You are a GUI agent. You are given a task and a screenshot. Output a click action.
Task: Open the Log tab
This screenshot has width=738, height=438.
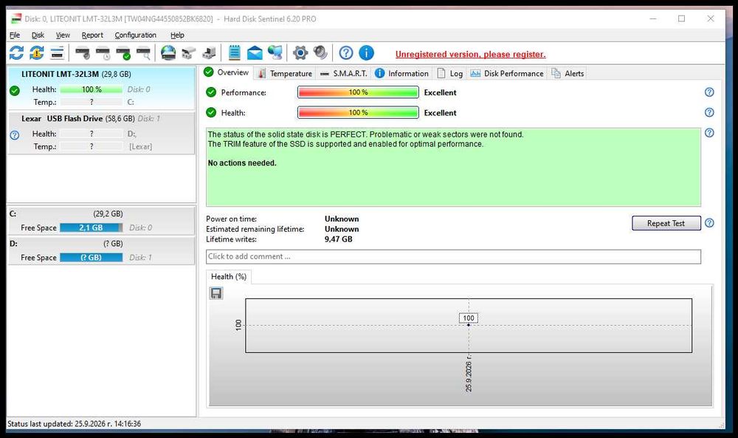tap(450, 73)
